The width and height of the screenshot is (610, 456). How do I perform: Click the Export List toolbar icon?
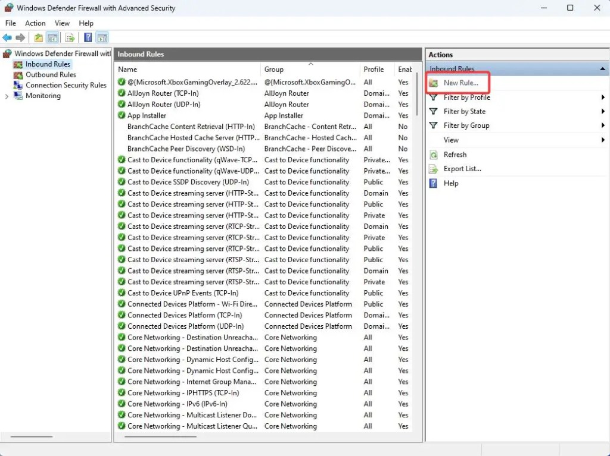(x=70, y=37)
